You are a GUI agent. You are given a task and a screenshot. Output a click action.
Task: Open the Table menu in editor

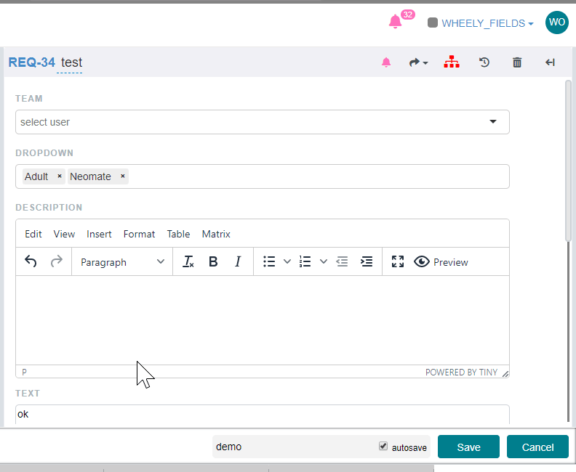(x=178, y=234)
